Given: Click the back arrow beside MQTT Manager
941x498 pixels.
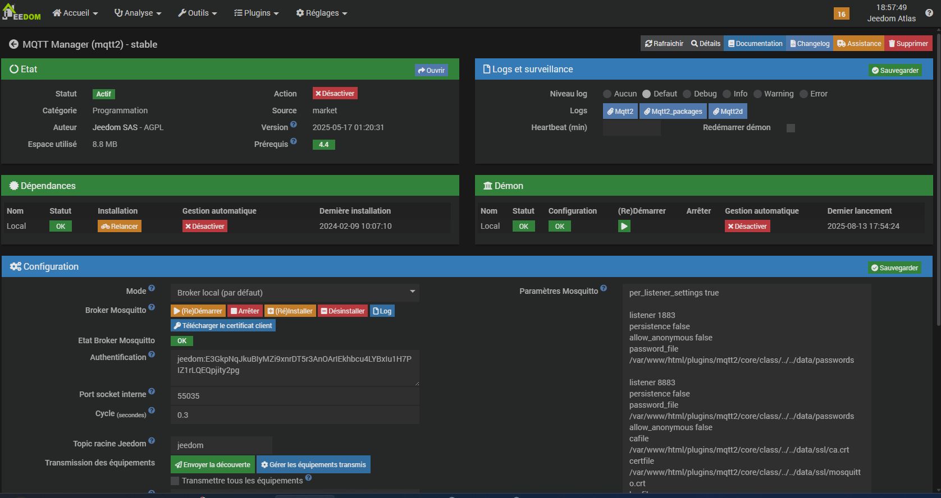Looking at the screenshot, I should pyautogui.click(x=13, y=44).
